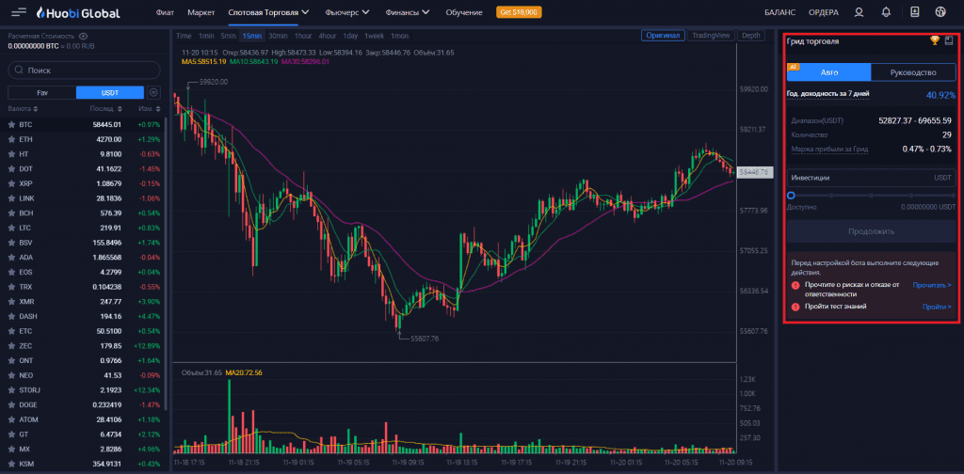Toggle favorite star for LTC
The height and width of the screenshot is (474, 964).
11,228
